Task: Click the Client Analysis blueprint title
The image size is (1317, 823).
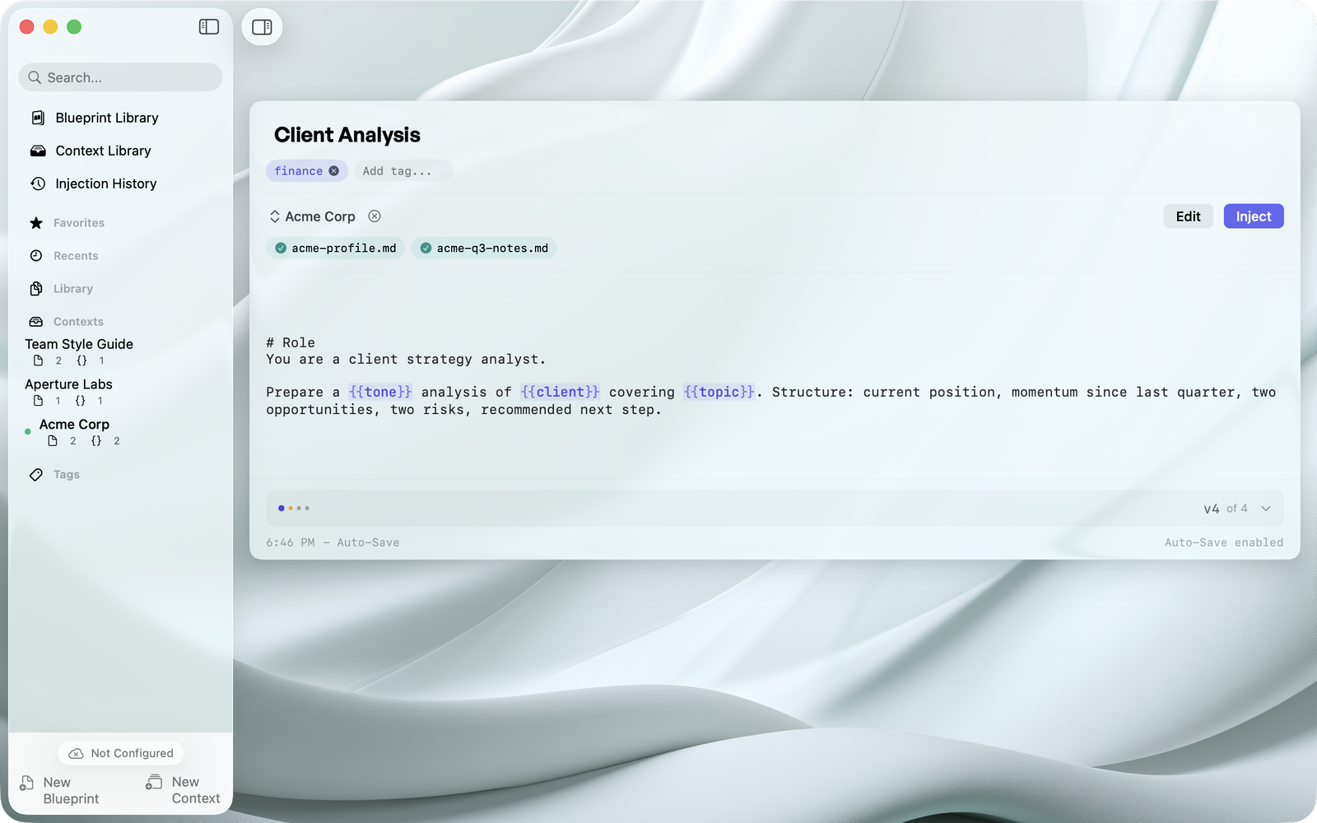Action: coord(347,135)
